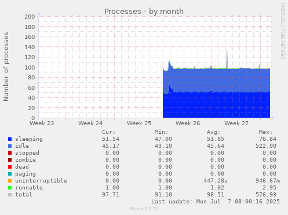288x215 pixels.
Task: Click the 'Processes - by month' title
Action: pos(144,11)
